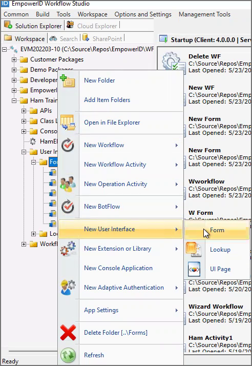252x366 pixels.
Task: Click the New Operation Activity people icon
Action: point(68,184)
